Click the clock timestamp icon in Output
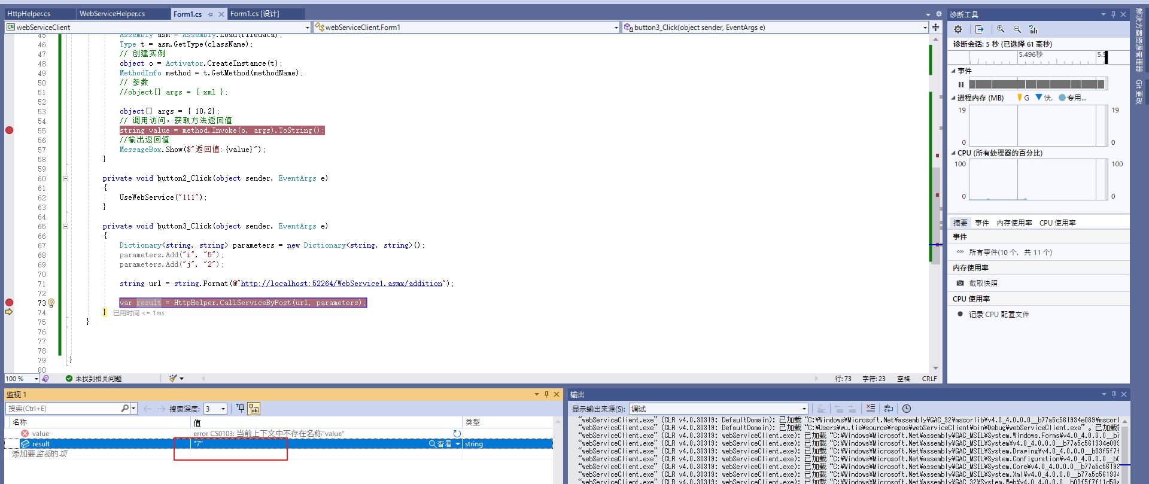Image resolution: width=1149 pixels, height=484 pixels. coord(907,409)
